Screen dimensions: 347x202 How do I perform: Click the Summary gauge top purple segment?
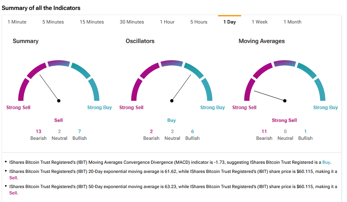[x=58, y=63]
